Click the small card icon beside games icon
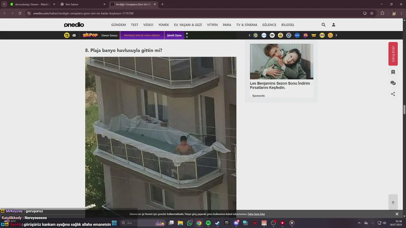This screenshot has height=228, width=406. tap(74, 35)
